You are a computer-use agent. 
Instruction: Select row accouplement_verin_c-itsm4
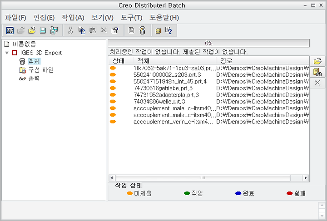tap(208, 122)
